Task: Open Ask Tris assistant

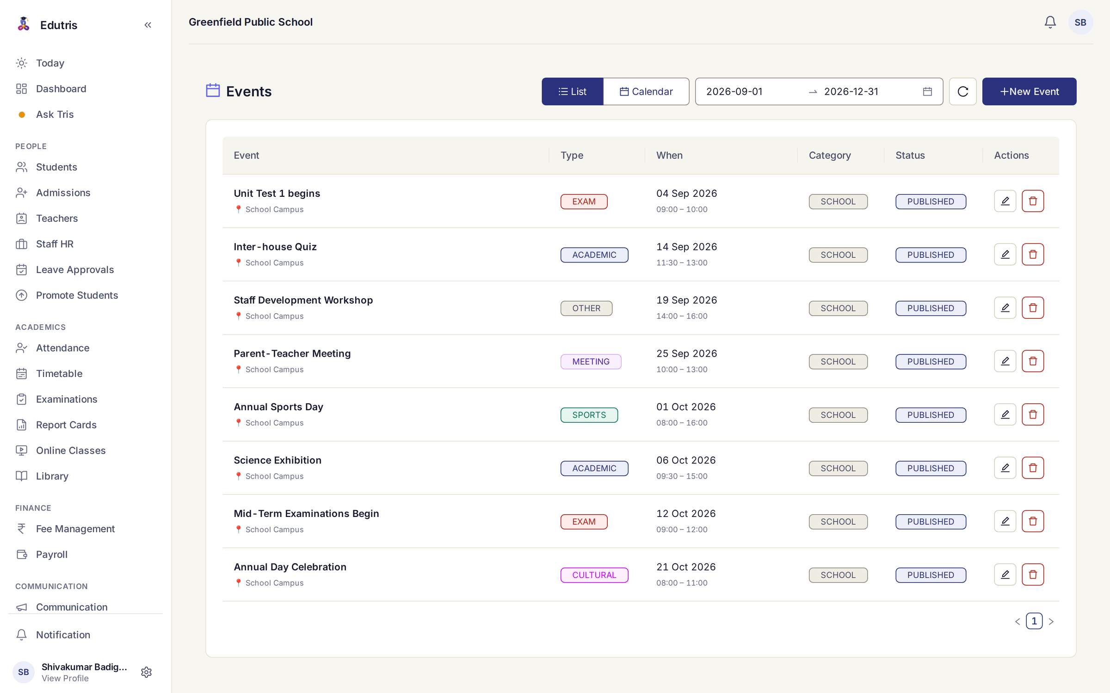Action: (x=55, y=114)
